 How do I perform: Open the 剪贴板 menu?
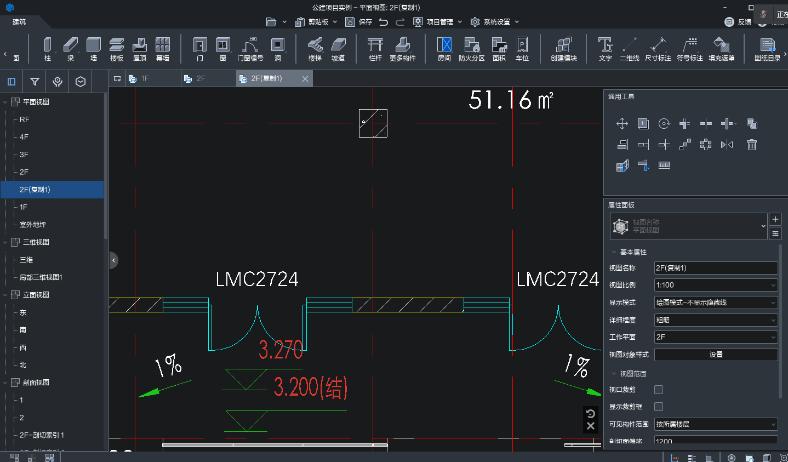316,22
